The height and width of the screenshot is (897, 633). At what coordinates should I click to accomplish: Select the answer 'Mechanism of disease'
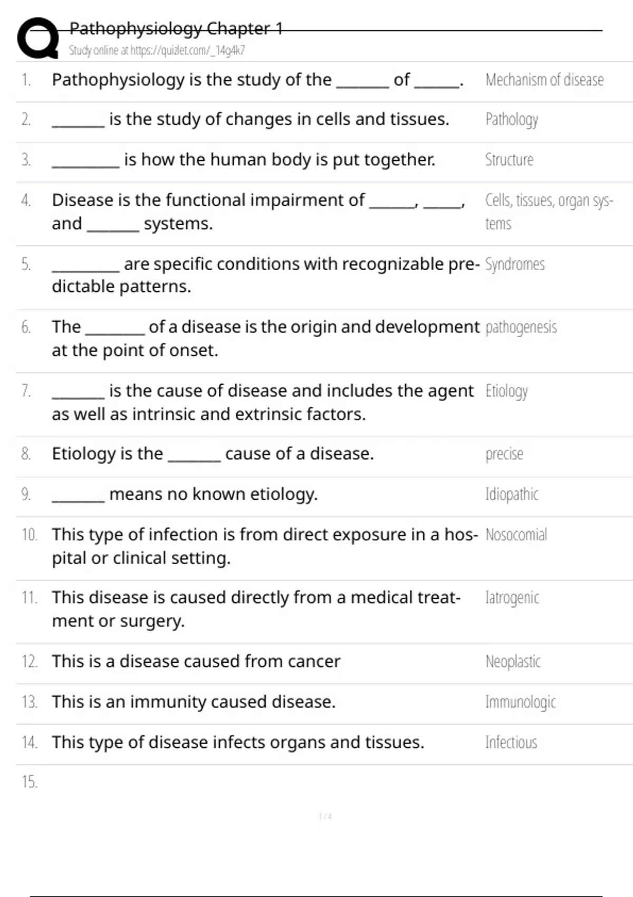point(544,80)
